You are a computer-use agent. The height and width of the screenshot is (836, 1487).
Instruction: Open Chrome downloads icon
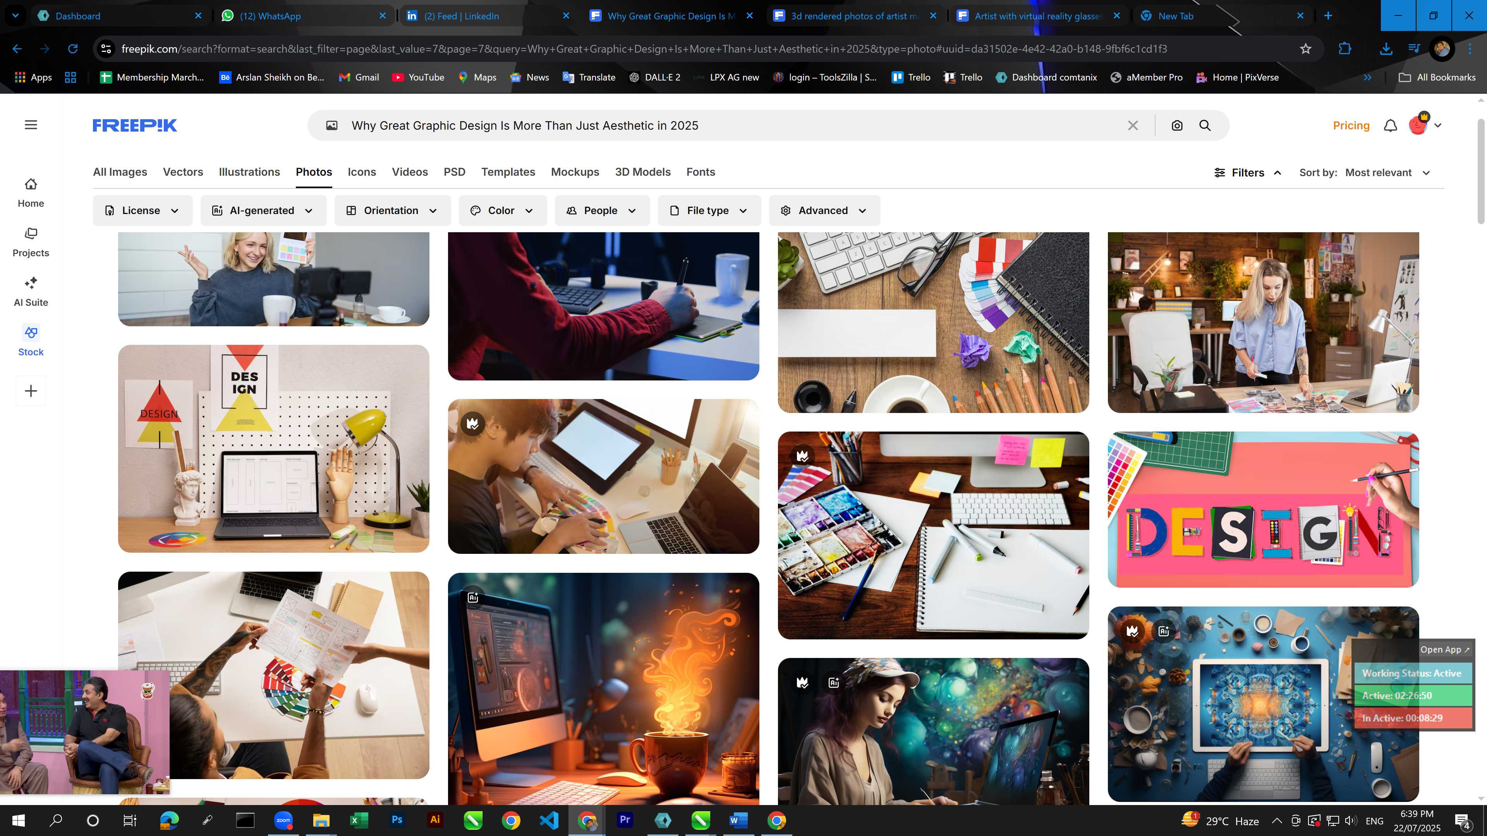[1386, 49]
